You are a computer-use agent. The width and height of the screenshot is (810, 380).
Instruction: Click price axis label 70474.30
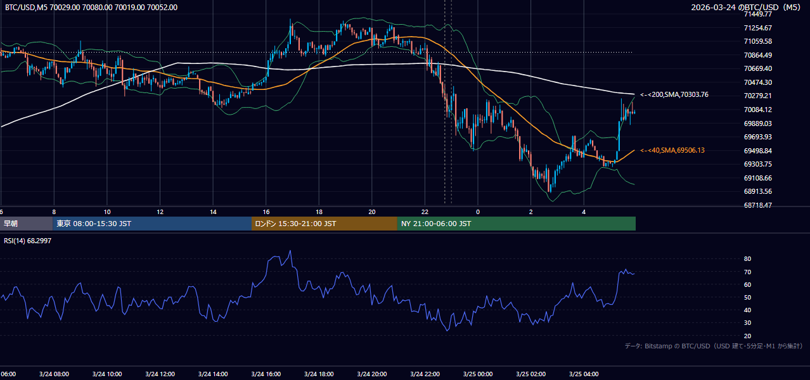coord(757,82)
